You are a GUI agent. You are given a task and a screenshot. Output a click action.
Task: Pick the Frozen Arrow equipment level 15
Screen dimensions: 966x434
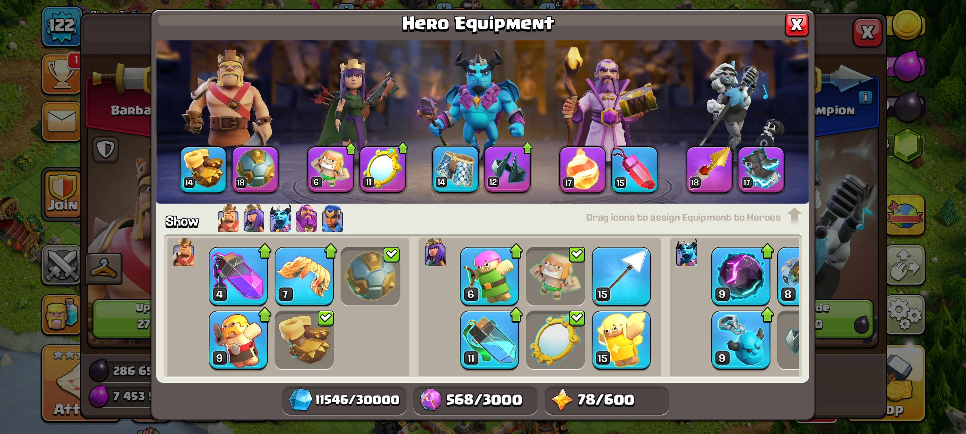[621, 276]
